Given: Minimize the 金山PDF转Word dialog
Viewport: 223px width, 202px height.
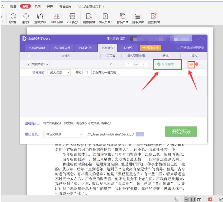Looking at the screenshot, I should (x=197, y=39).
